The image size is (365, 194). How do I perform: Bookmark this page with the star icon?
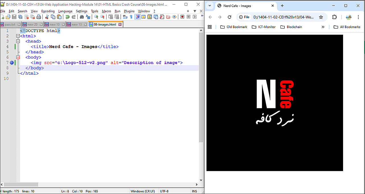[x=321, y=17]
